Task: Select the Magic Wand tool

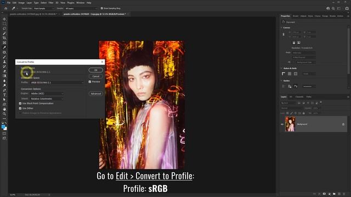Action: pos(4,33)
